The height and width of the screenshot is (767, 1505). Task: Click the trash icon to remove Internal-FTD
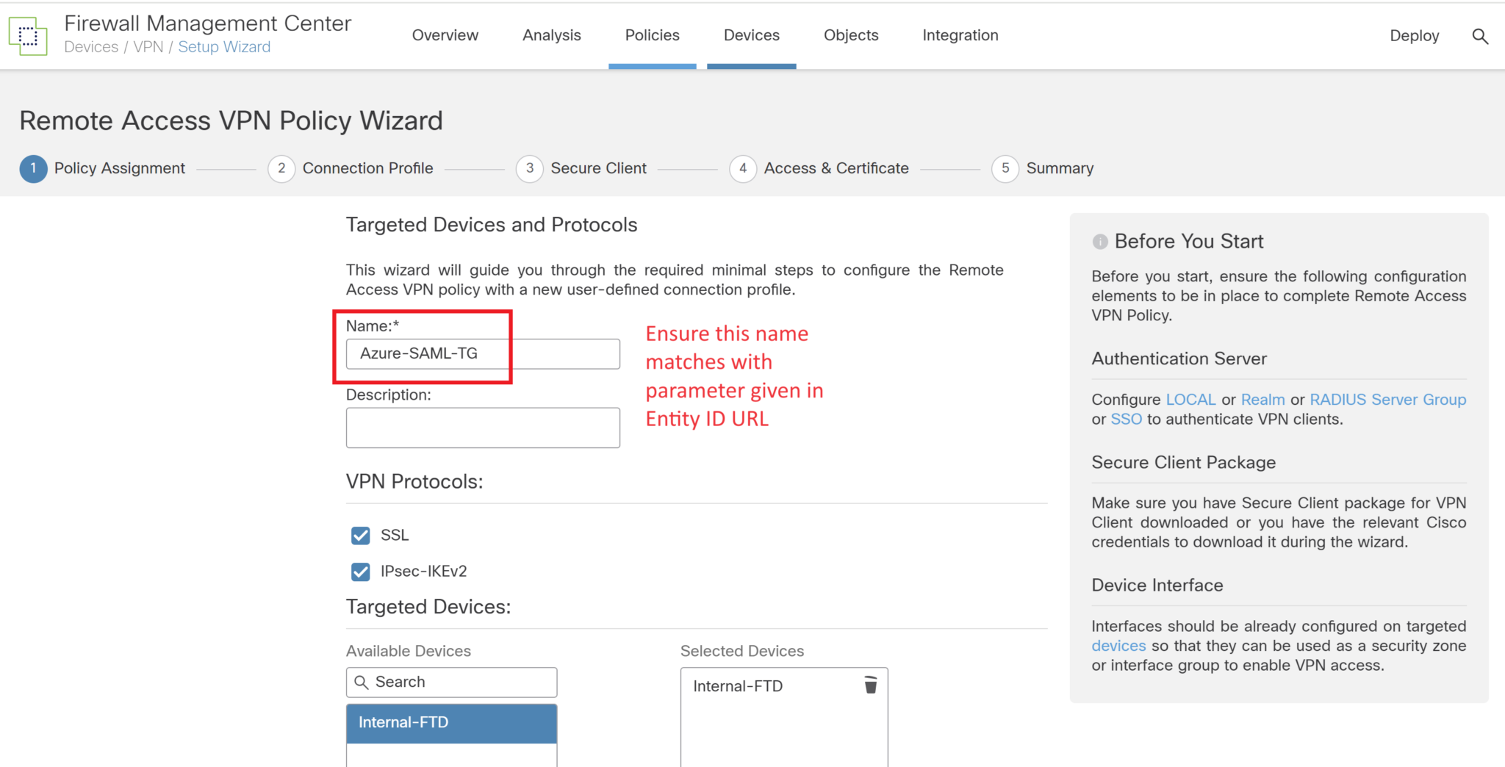tap(871, 685)
